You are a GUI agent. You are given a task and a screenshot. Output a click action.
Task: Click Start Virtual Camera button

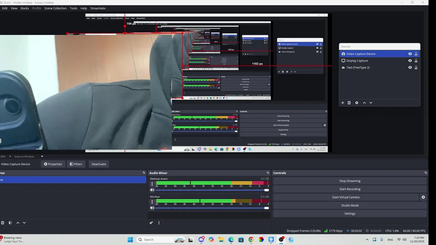346,197
